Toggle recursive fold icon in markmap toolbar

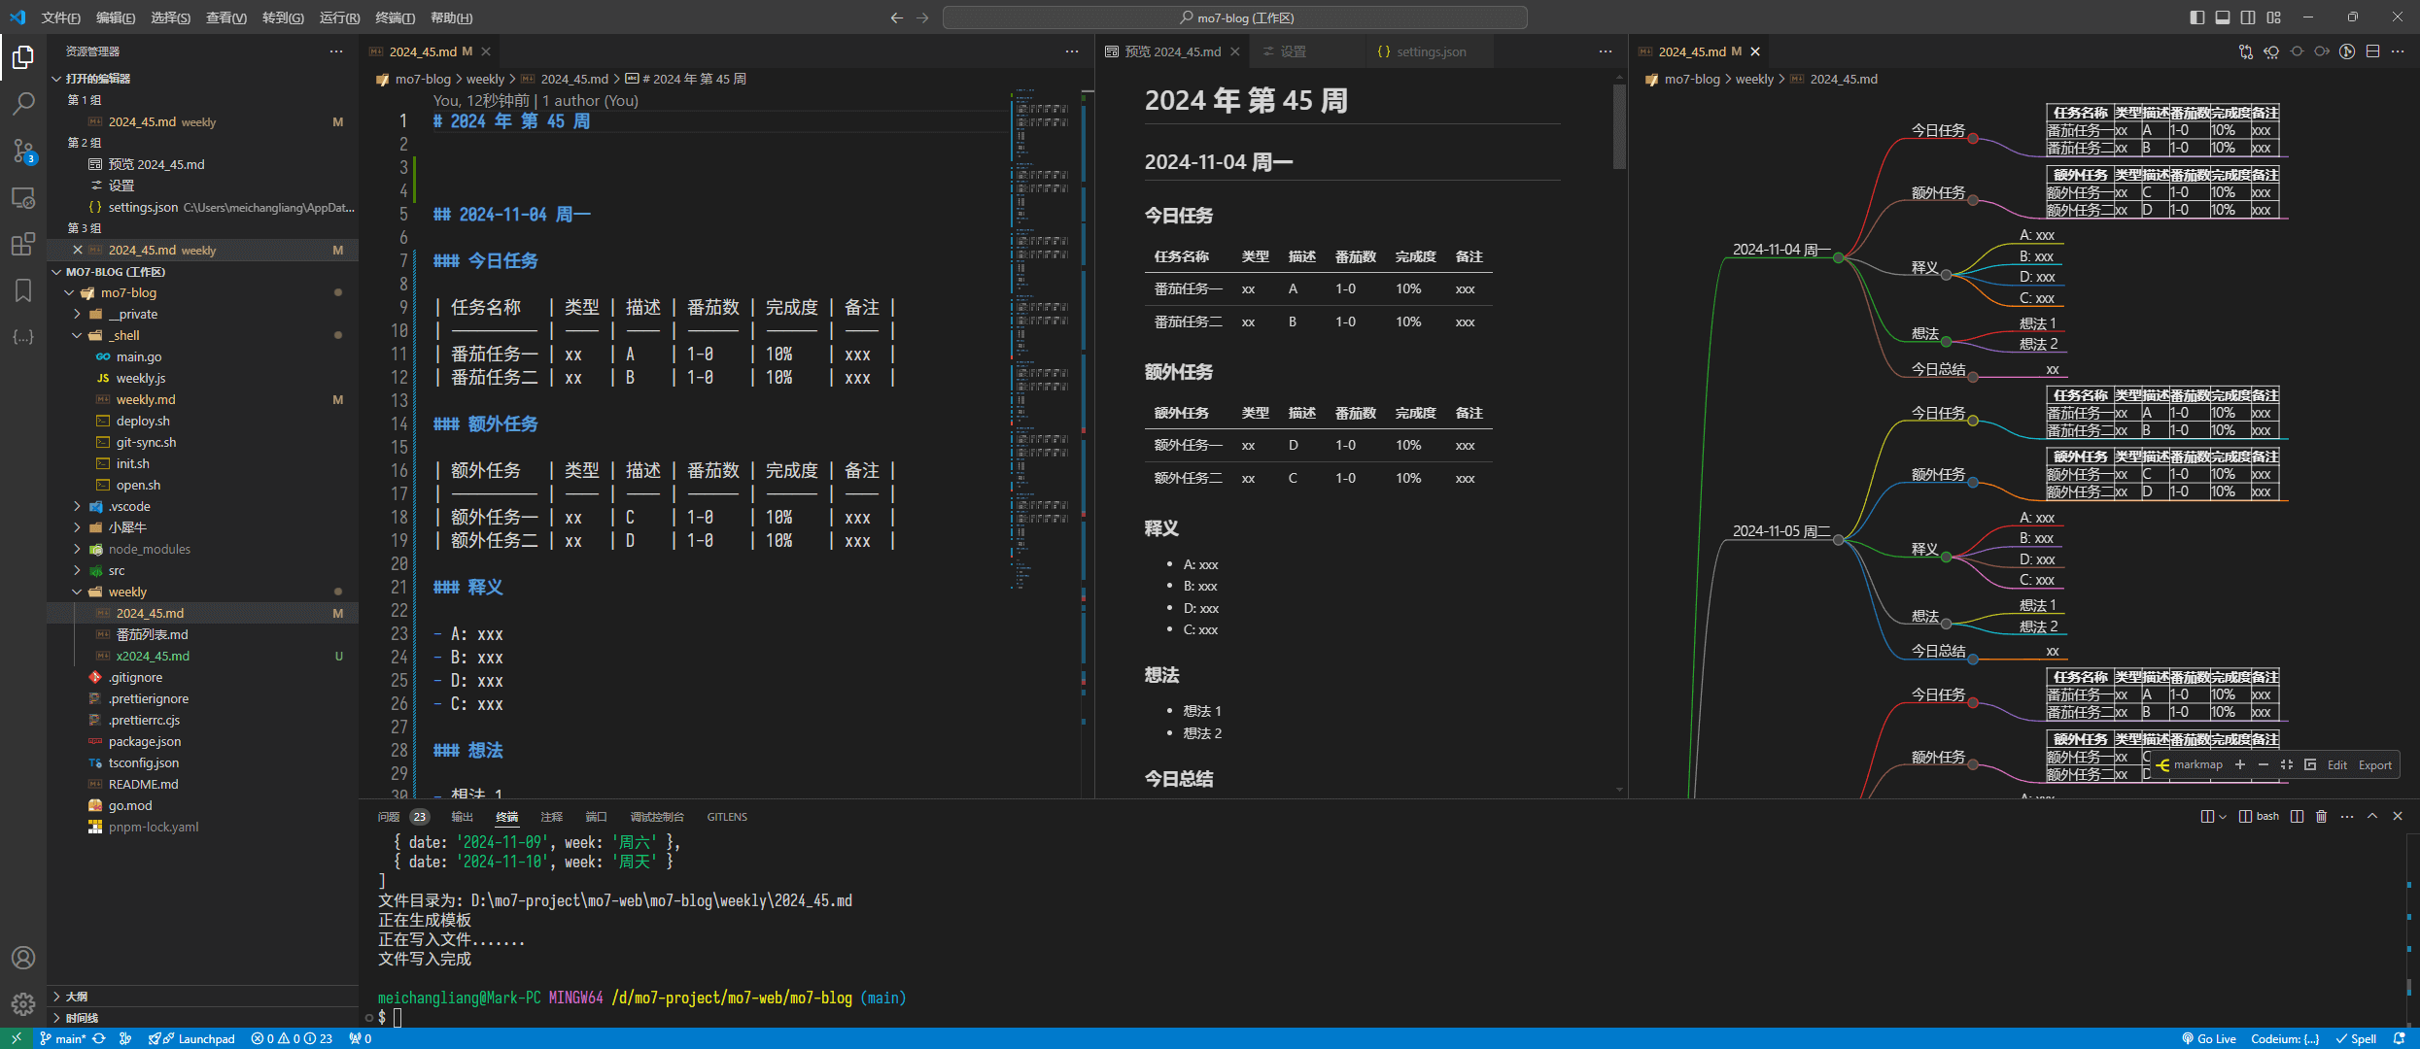[2310, 764]
